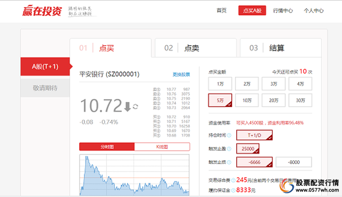Screen dimensions: 342x197
Task: Click the 赢在投资 site logo
Action: coord(42,11)
